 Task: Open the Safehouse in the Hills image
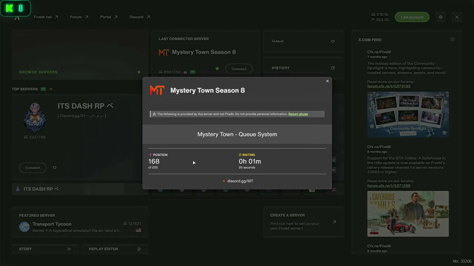point(408,214)
